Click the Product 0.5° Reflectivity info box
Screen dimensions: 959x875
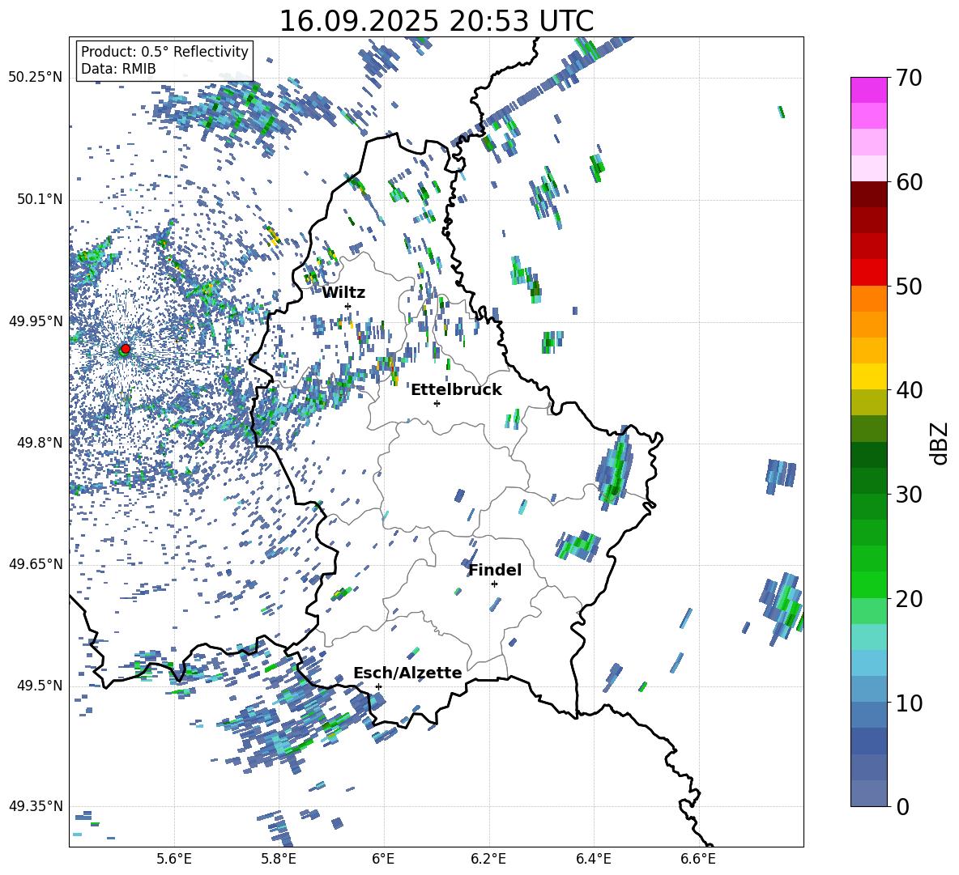tap(164, 61)
